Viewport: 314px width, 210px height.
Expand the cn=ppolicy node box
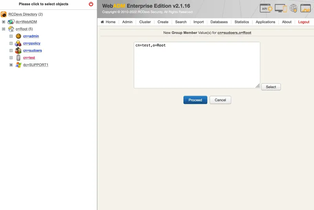coord(11,43)
